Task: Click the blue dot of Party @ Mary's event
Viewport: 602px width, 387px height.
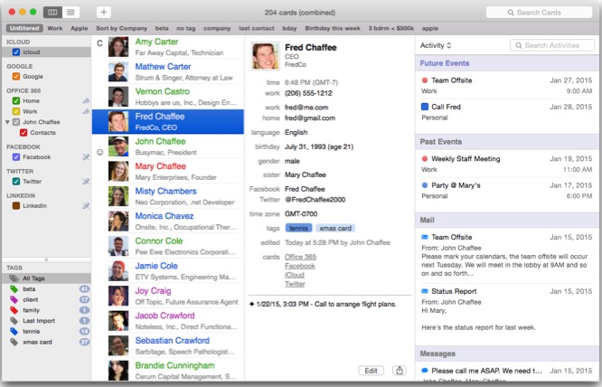Action: 425,185
